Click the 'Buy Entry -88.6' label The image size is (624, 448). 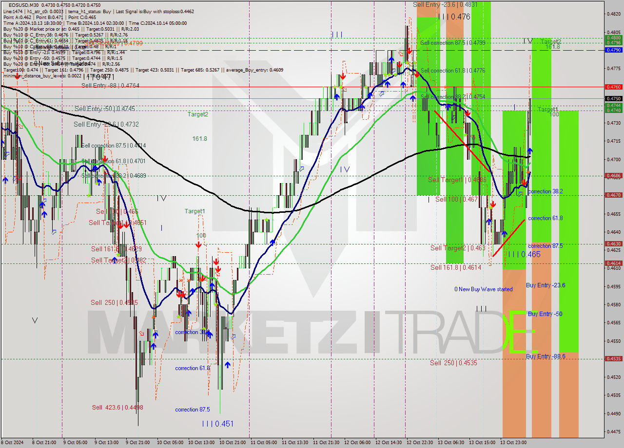tap(546, 356)
